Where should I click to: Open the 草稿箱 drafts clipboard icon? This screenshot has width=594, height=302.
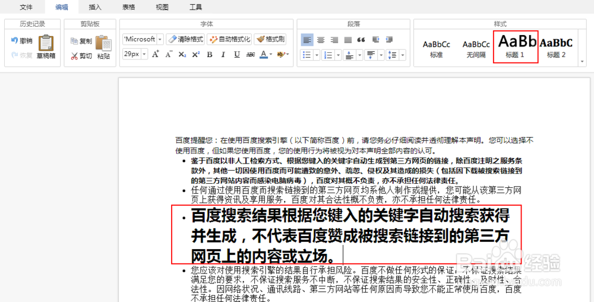pos(46,47)
